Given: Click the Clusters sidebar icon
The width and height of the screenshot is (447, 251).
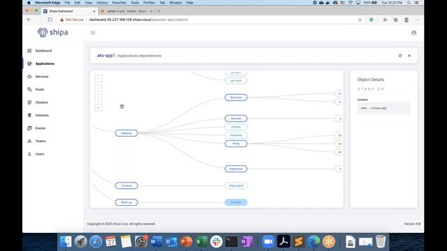Looking at the screenshot, I should [29, 102].
